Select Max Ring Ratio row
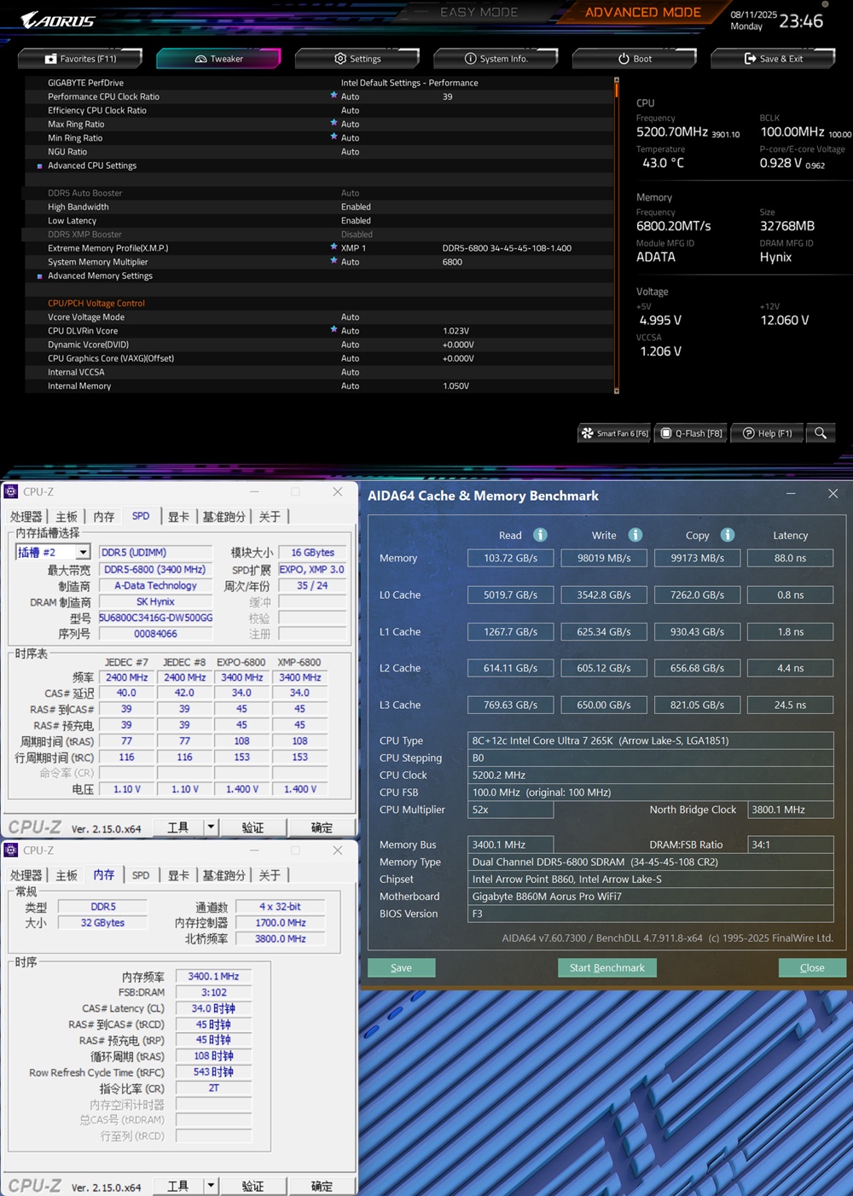Viewport: 853px width, 1196px height. tap(319, 124)
